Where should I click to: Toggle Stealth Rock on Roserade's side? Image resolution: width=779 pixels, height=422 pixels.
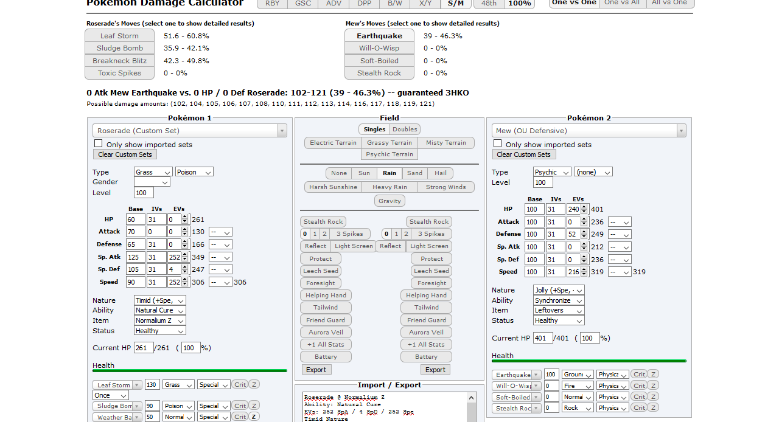point(323,222)
